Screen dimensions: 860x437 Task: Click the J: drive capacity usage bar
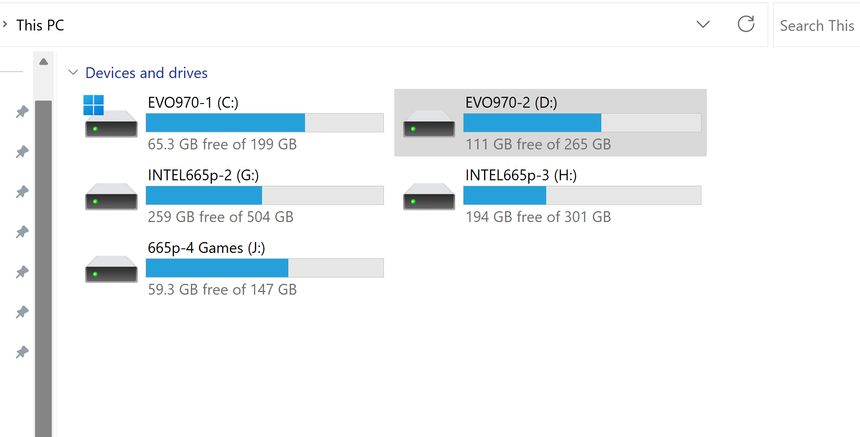click(265, 268)
